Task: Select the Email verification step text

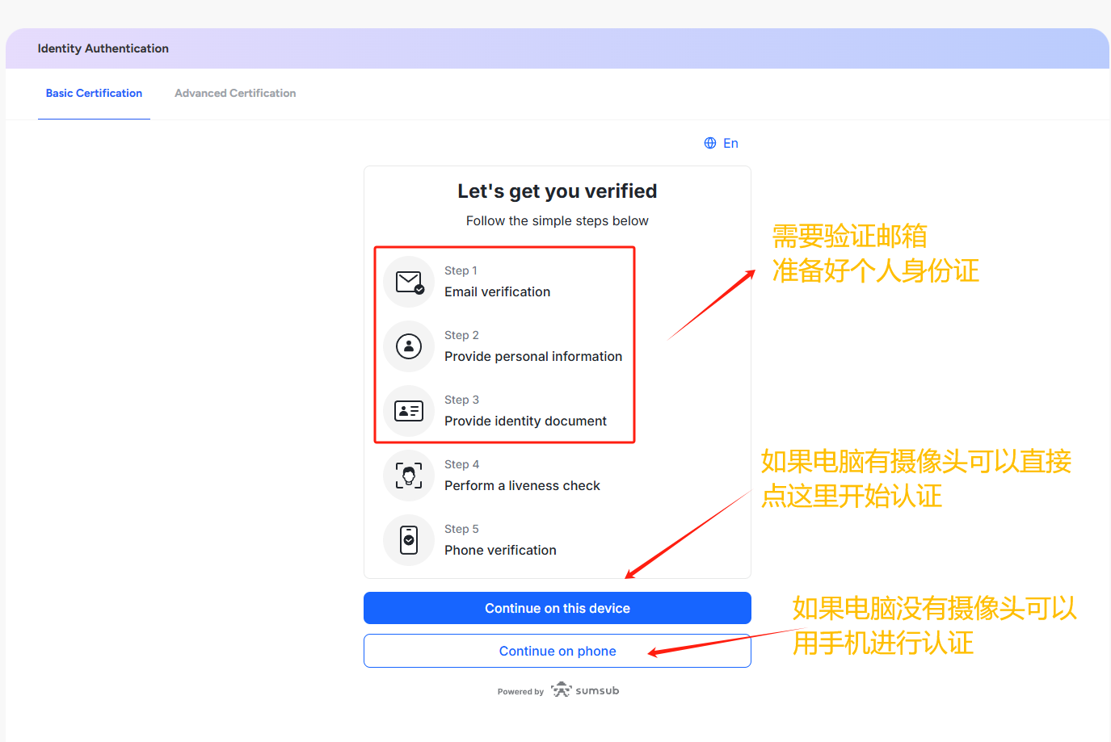Action: (497, 291)
